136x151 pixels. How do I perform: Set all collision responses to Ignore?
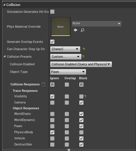(x=52, y=85)
